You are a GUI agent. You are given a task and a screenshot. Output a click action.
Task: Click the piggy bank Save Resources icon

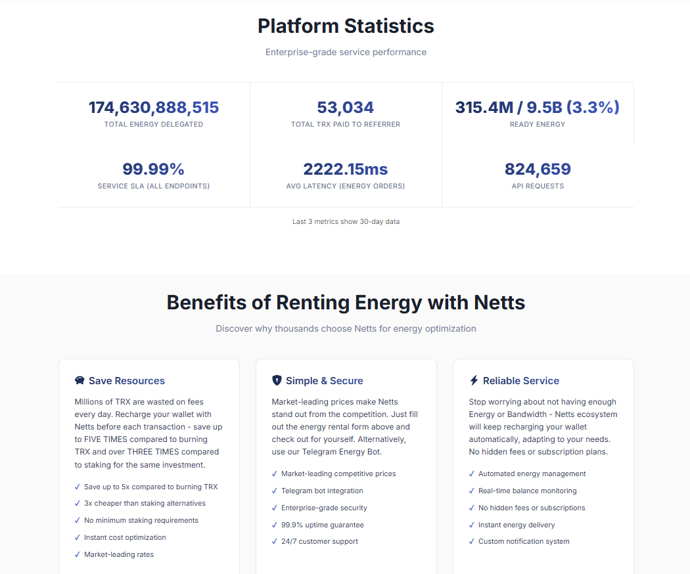click(80, 381)
